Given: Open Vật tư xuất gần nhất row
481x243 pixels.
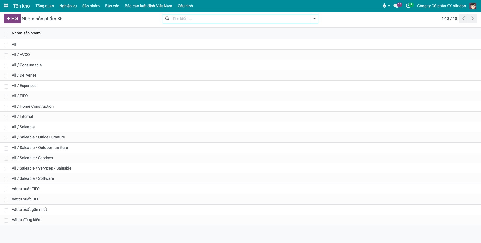Looking at the screenshot, I should (x=241, y=210).
